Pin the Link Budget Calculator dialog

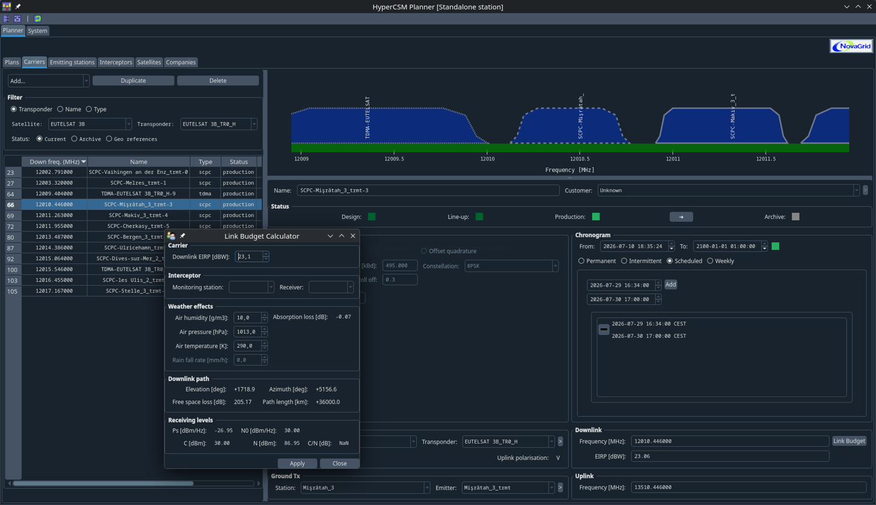(182, 236)
